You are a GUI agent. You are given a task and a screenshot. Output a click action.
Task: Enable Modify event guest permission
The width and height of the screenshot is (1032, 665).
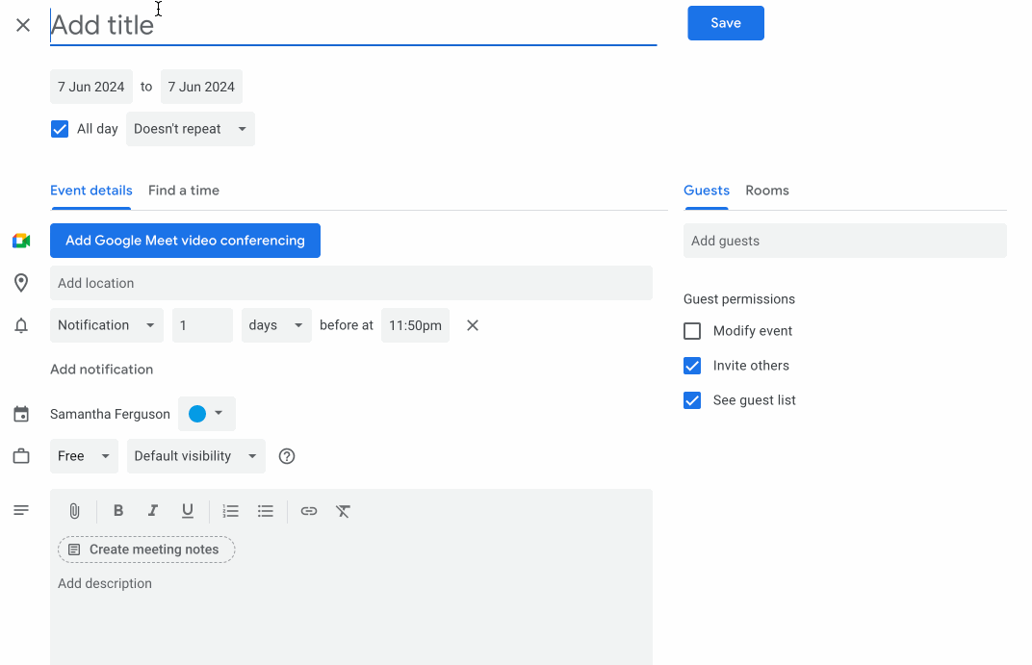coord(692,331)
